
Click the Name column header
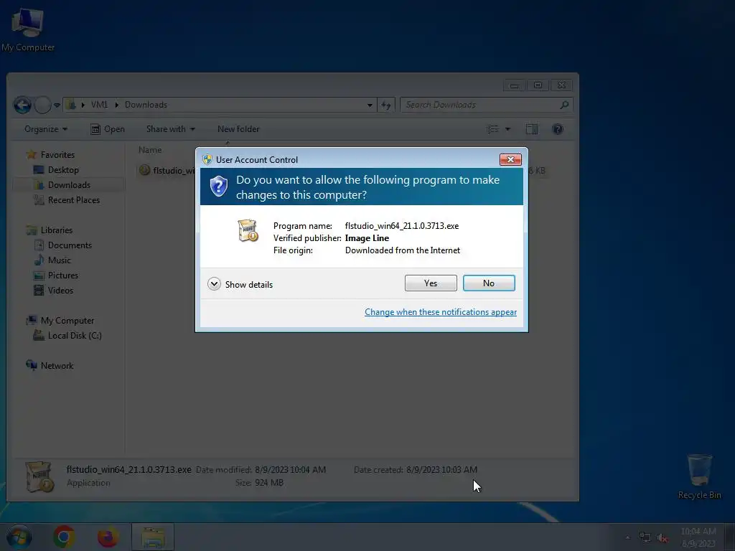click(150, 150)
